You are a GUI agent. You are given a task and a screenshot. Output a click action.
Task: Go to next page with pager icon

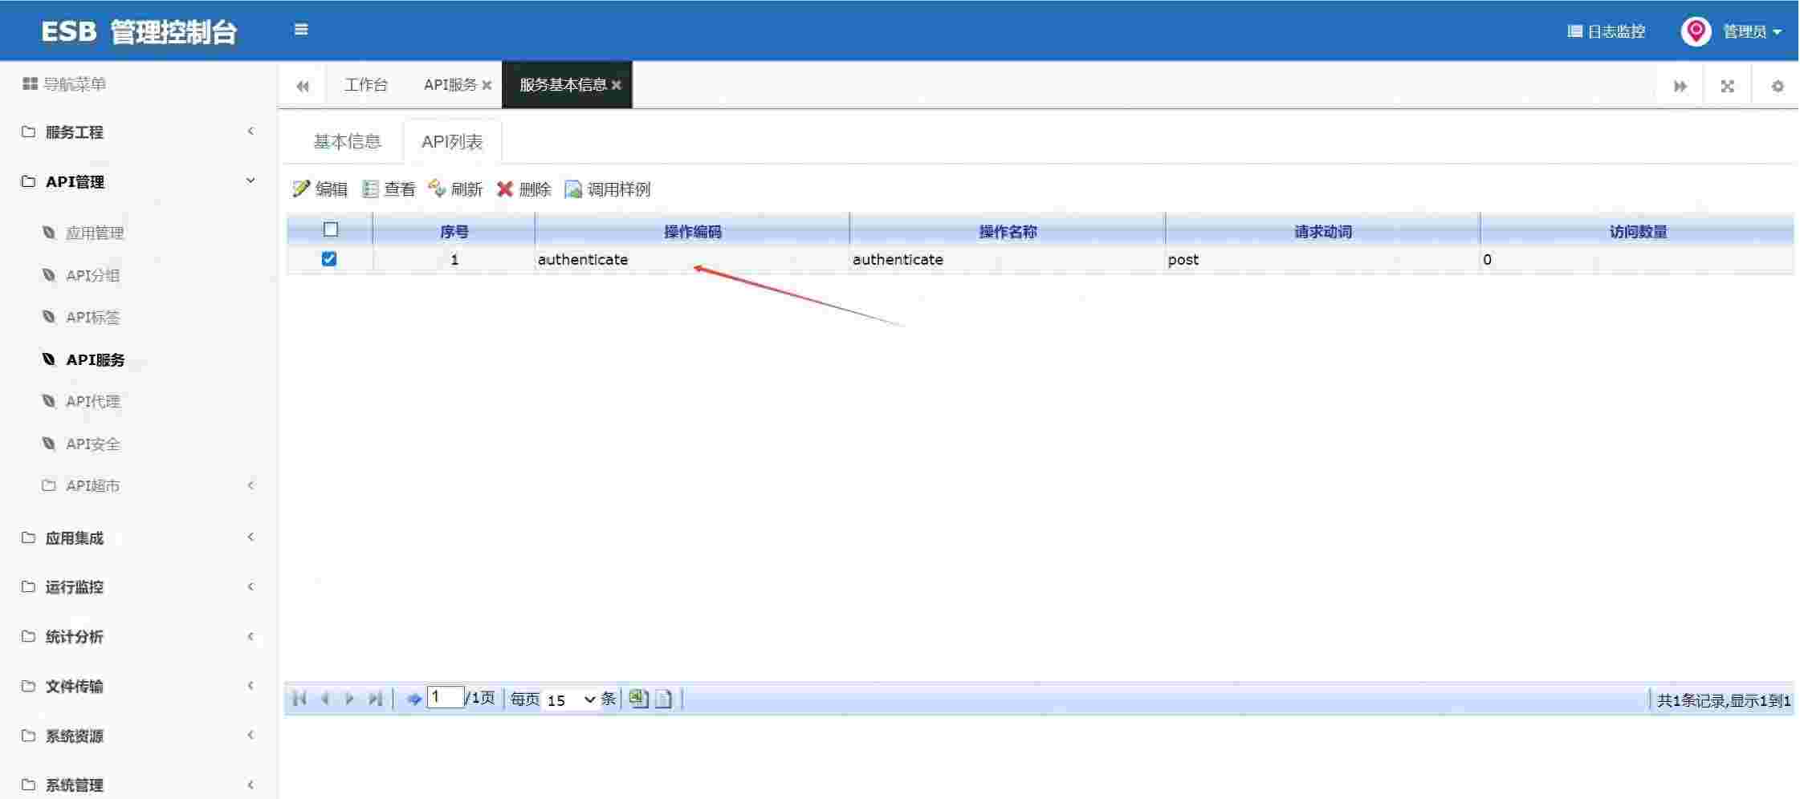click(x=349, y=699)
